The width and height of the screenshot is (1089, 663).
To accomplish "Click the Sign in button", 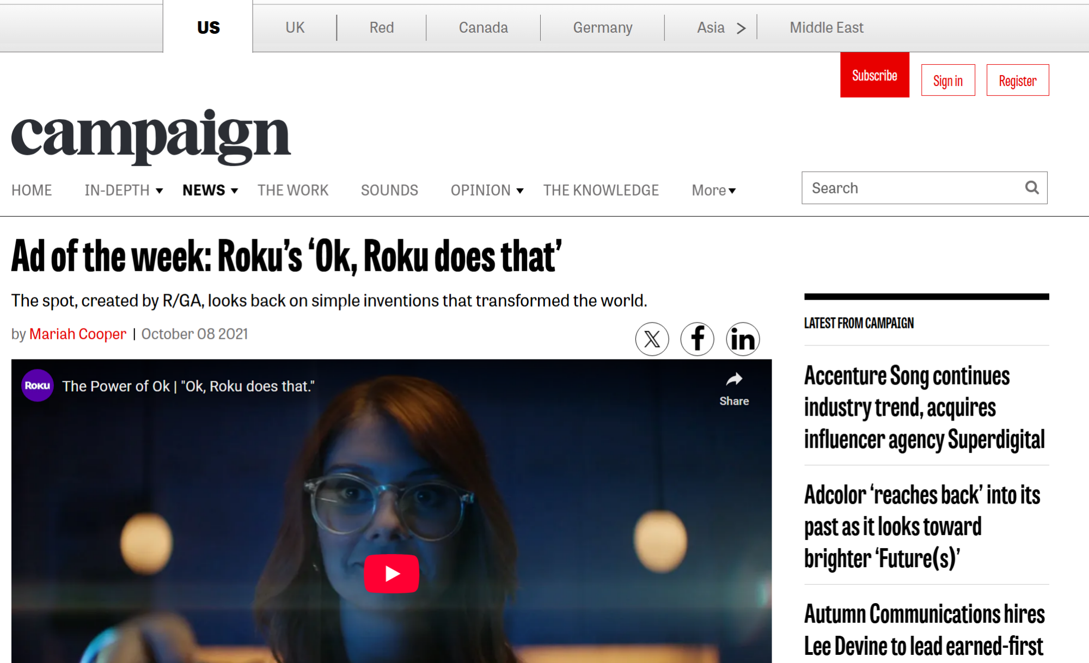I will [x=948, y=81].
